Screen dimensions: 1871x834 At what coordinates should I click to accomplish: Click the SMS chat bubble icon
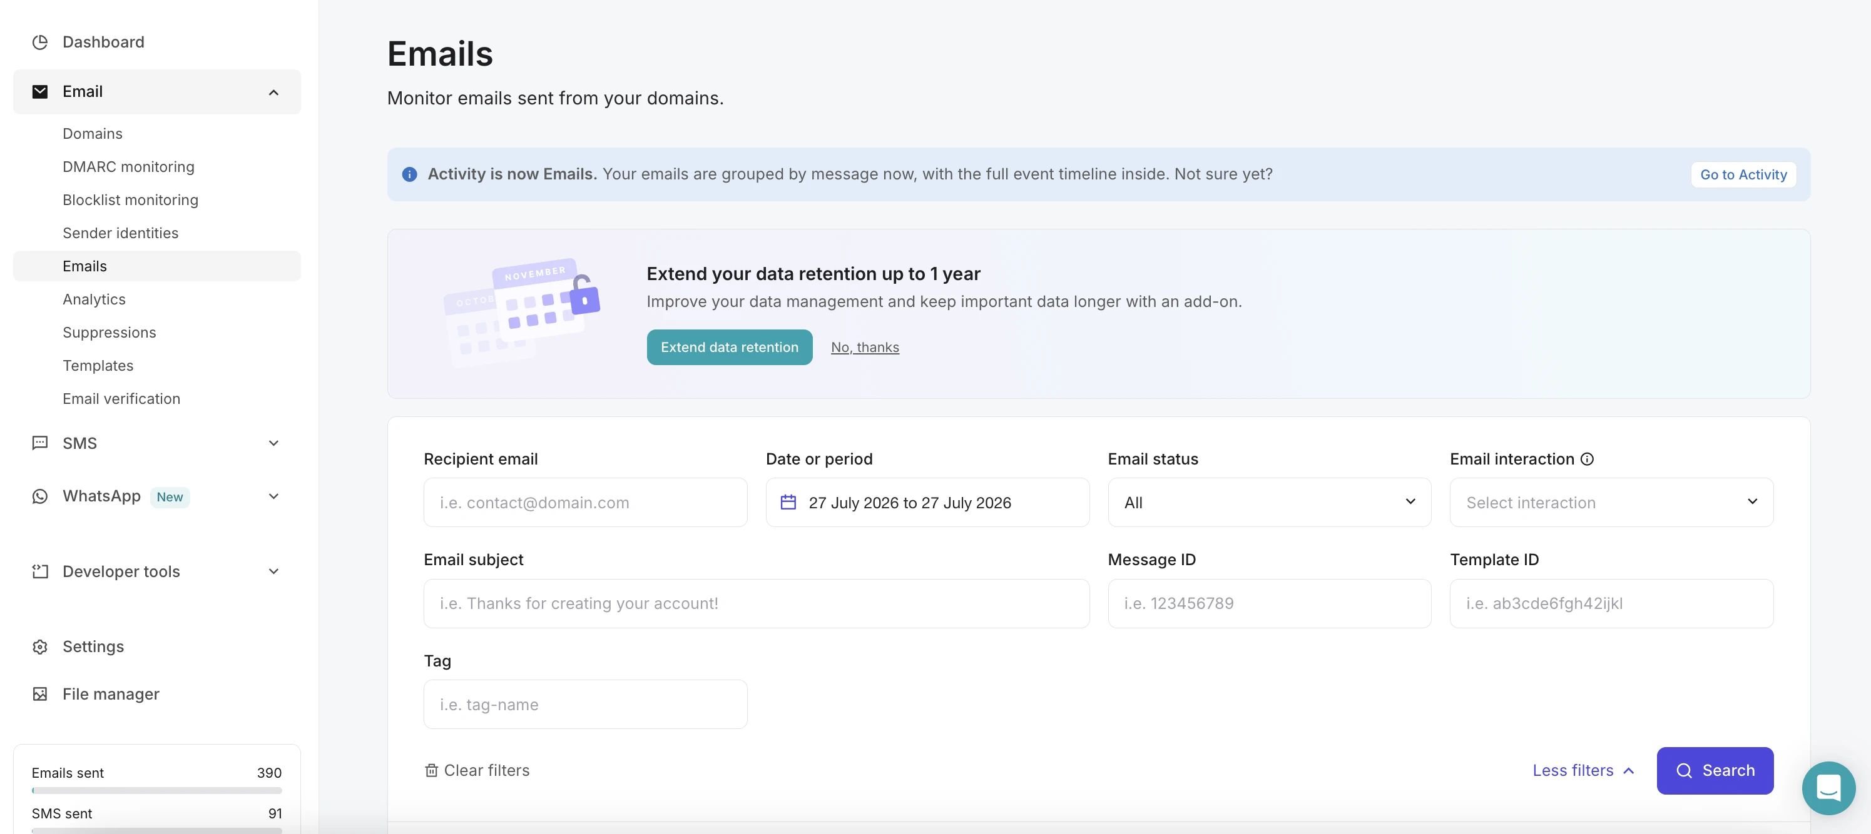tap(40, 443)
